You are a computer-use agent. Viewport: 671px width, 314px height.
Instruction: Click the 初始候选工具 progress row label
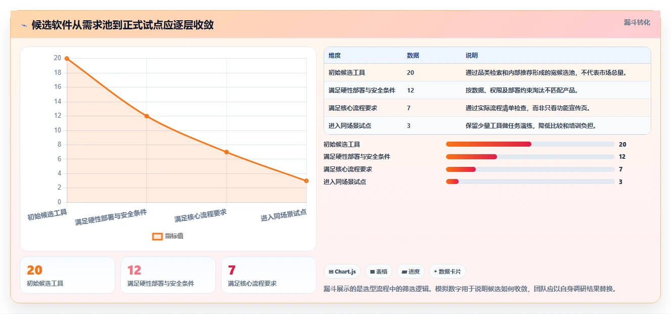[342, 145]
